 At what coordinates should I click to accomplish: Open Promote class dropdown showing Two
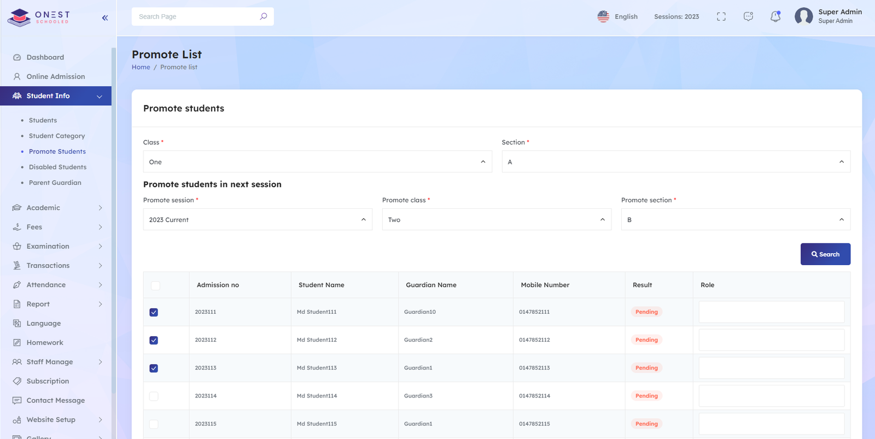[x=497, y=219]
